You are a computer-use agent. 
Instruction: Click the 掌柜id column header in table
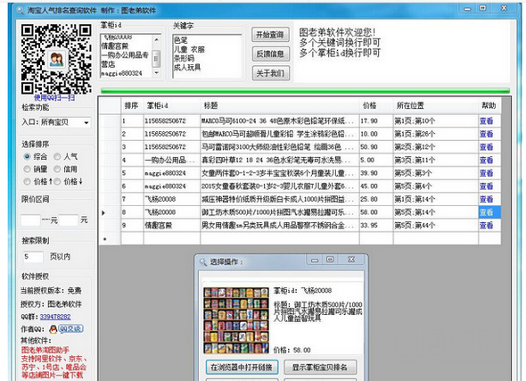click(172, 106)
